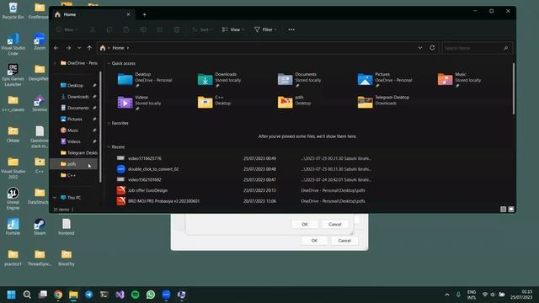The height and width of the screenshot is (303, 539).
Task: Open the Filter dropdown
Action: pos(265,30)
